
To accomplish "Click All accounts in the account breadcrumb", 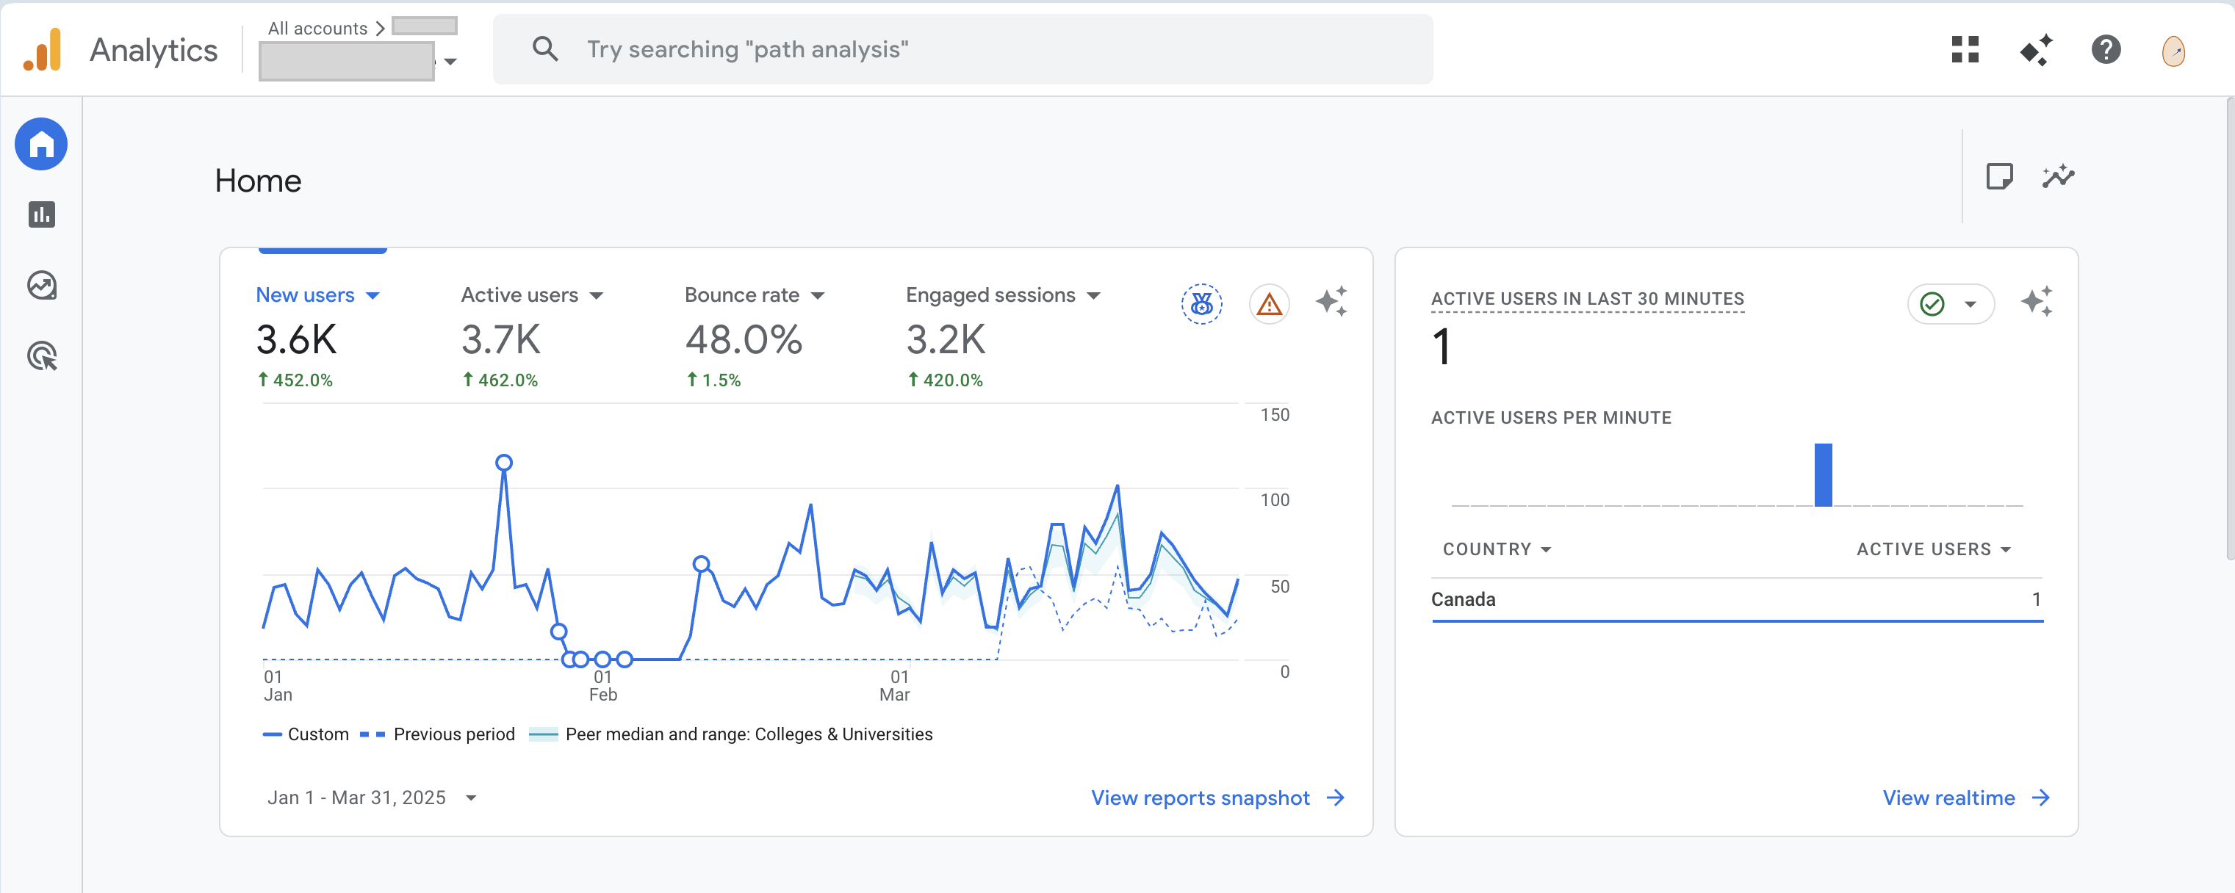I will (320, 28).
